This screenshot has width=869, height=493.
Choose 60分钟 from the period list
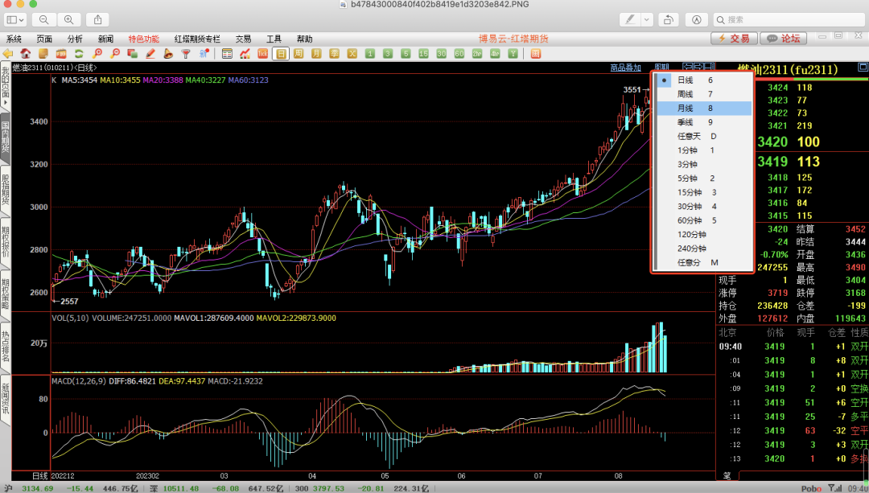pos(690,220)
